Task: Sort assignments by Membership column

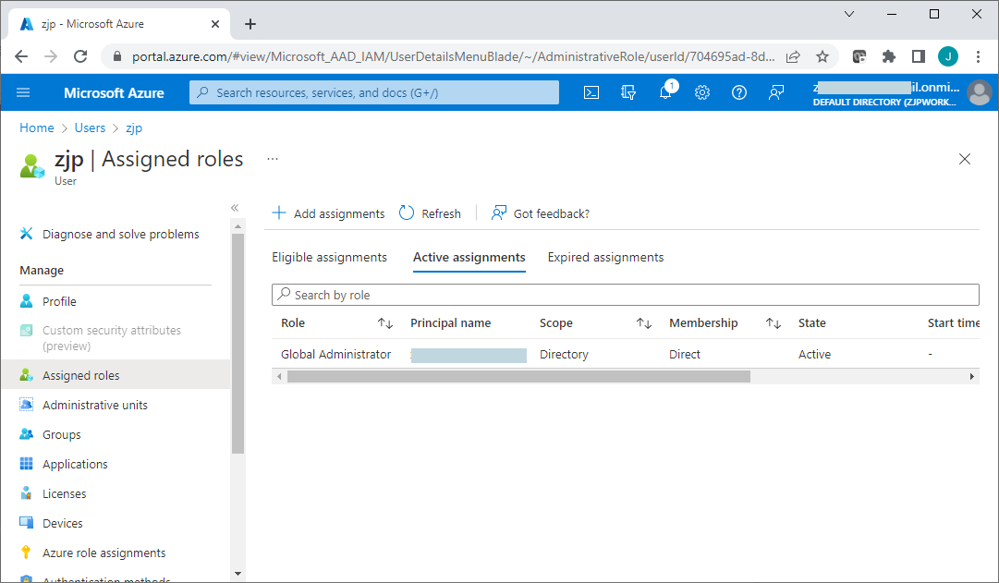Action: pyautogui.click(x=774, y=323)
